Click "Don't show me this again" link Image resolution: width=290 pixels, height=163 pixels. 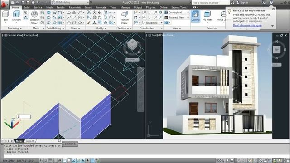tap(247, 25)
